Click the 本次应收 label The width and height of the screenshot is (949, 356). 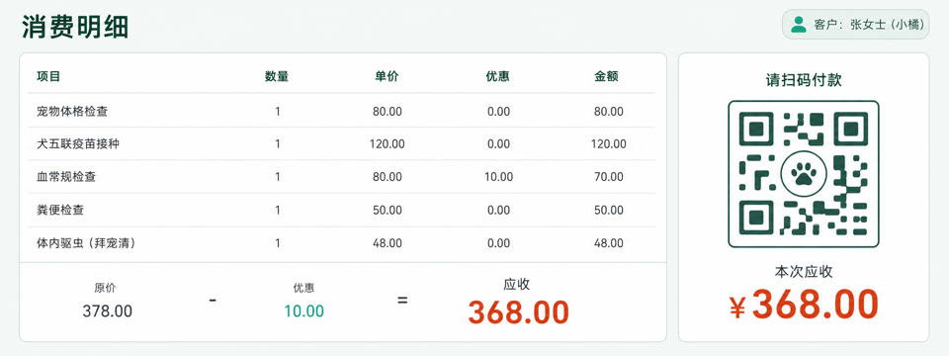[803, 272]
